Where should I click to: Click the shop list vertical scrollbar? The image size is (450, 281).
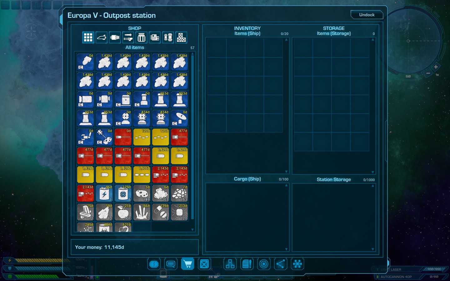(x=192, y=137)
